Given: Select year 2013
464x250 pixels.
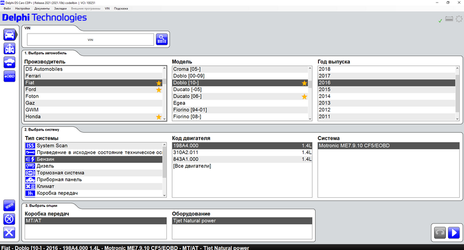Looking at the screenshot, I should 387,103.
